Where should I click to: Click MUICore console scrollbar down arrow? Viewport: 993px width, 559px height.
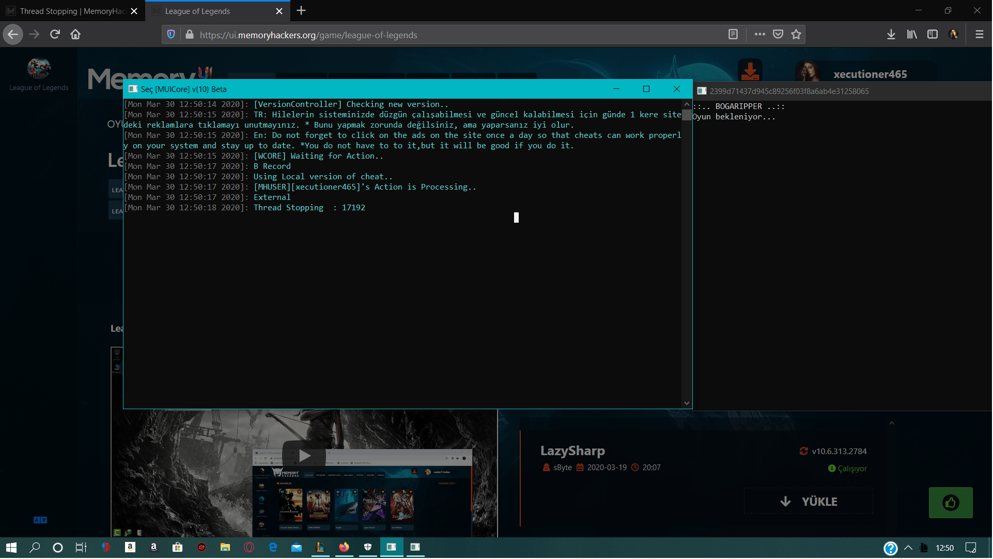coord(687,403)
